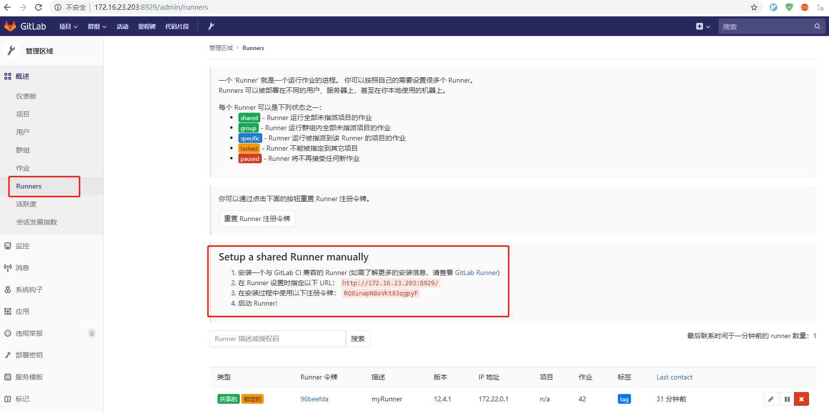The height and width of the screenshot is (412, 829).
Task: Click the IP address 172.22.0.1 cell
Action: pos(493,399)
